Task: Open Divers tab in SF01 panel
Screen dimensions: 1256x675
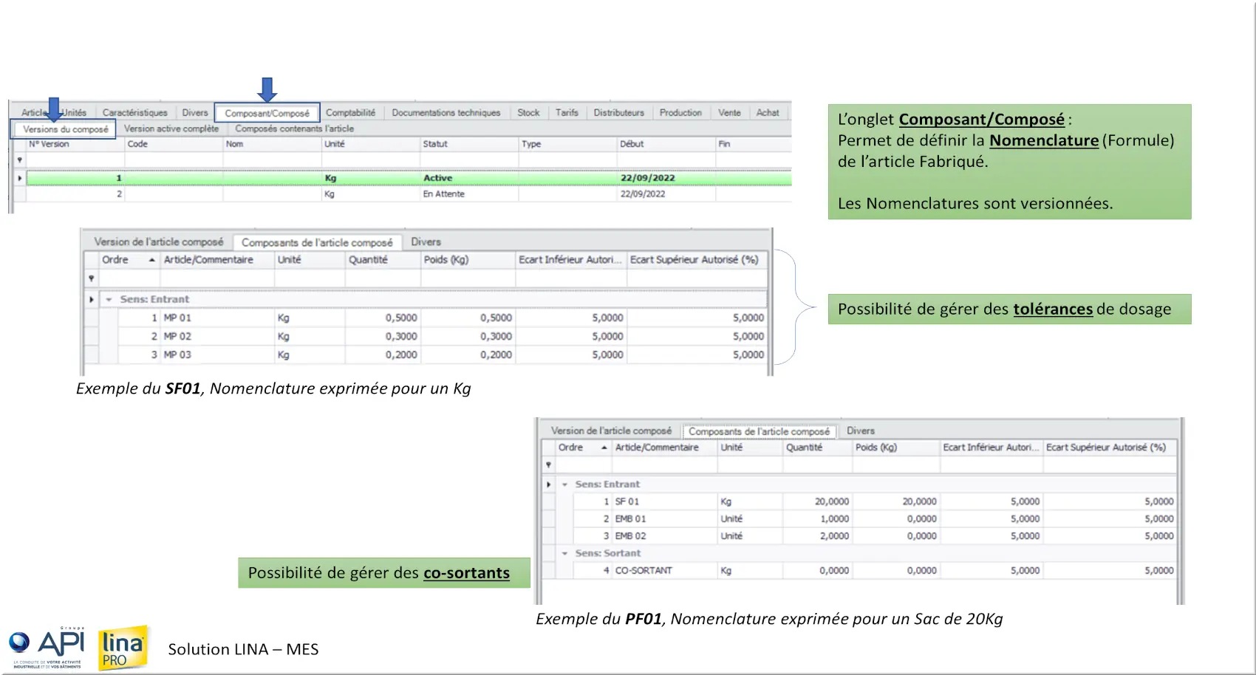Action: (426, 242)
